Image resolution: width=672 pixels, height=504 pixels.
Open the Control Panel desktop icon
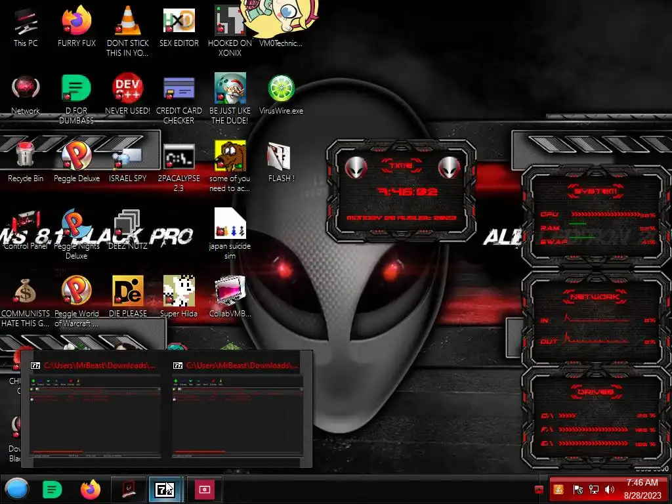point(26,230)
